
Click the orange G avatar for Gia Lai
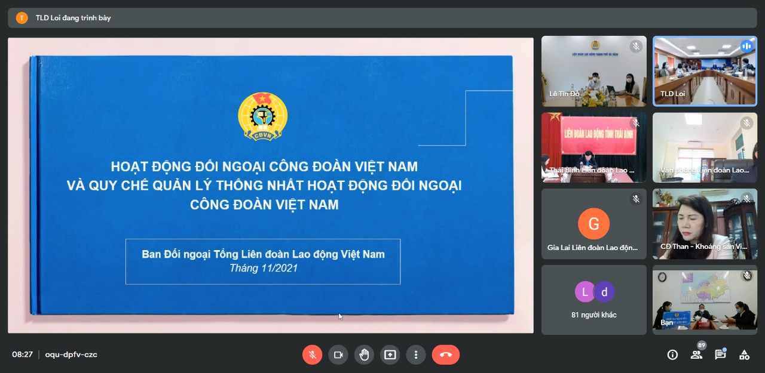click(594, 224)
